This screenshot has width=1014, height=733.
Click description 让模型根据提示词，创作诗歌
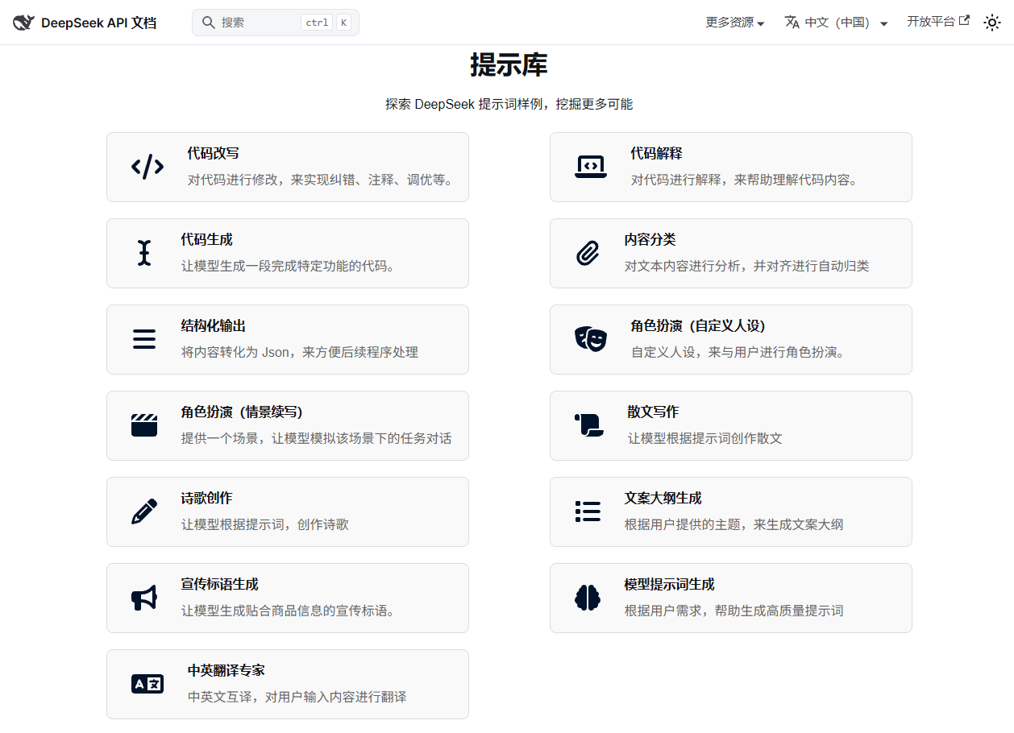264,524
